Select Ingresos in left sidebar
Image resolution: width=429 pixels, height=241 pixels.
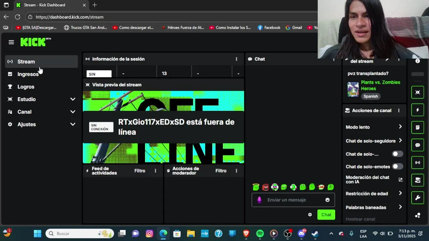(x=42, y=74)
